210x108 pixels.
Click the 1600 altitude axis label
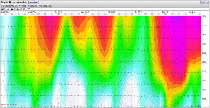tap(204, 90)
